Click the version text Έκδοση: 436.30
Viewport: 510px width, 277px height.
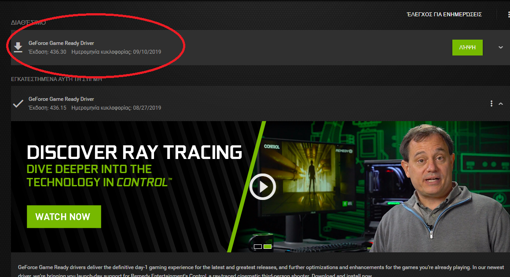[48, 52]
